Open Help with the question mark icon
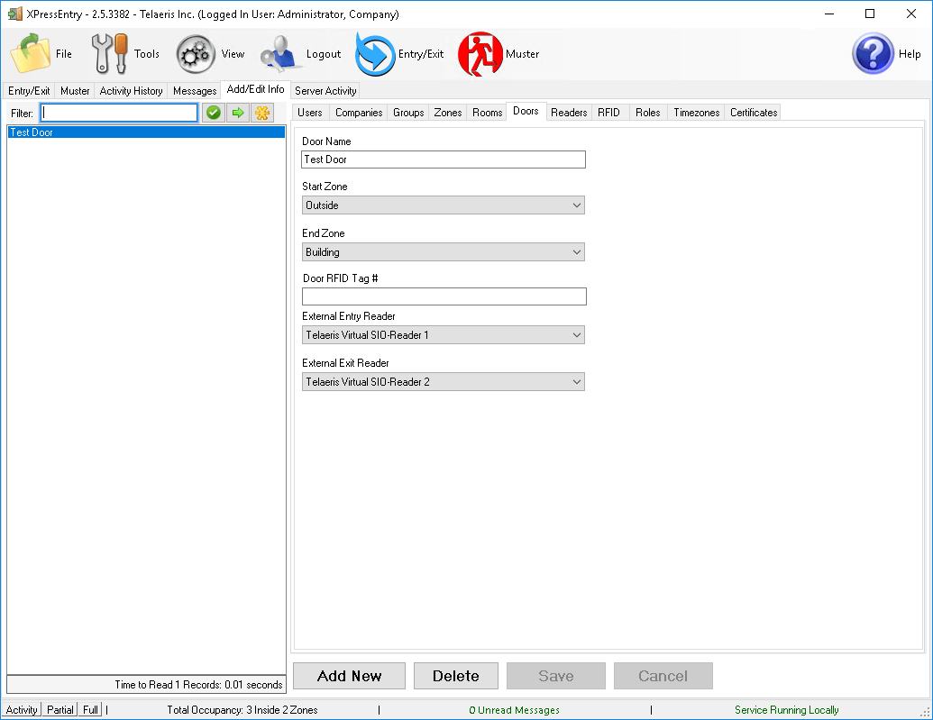This screenshot has height=720, width=933. [x=873, y=54]
